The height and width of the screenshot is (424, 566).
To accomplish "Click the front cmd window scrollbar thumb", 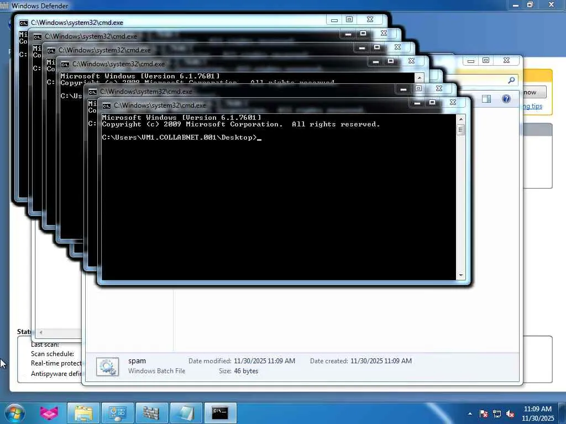I will click(x=460, y=129).
